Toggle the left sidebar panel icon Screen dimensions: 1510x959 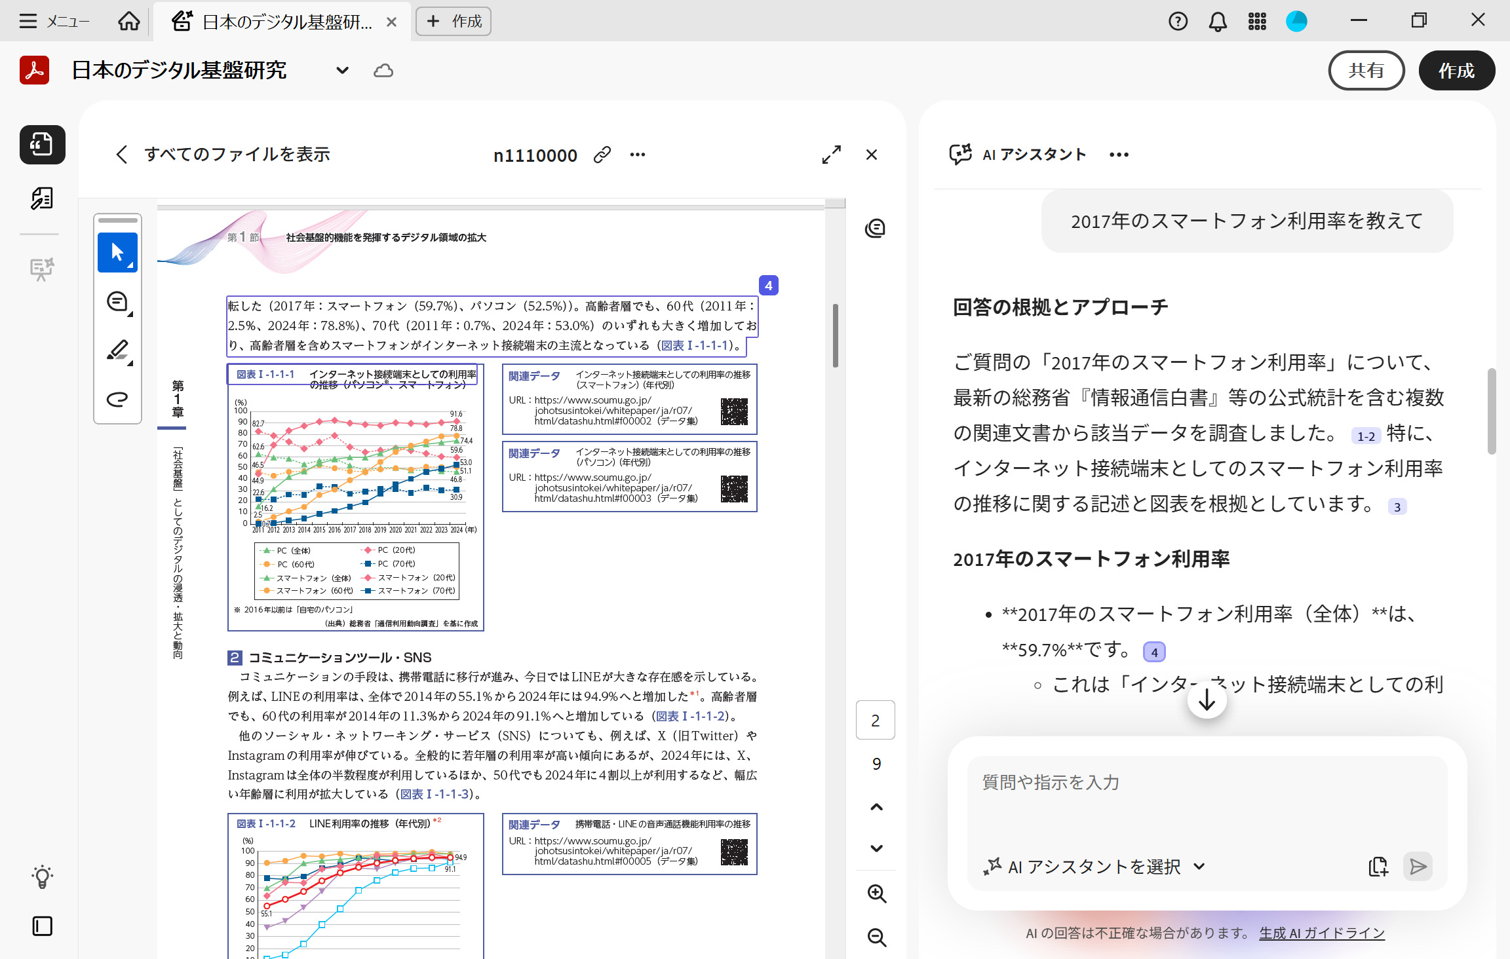click(x=43, y=926)
